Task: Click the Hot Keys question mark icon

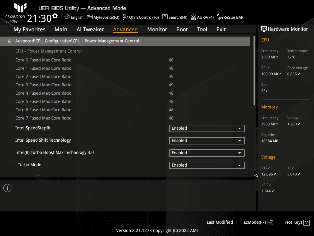Action: click(x=306, y=222)
